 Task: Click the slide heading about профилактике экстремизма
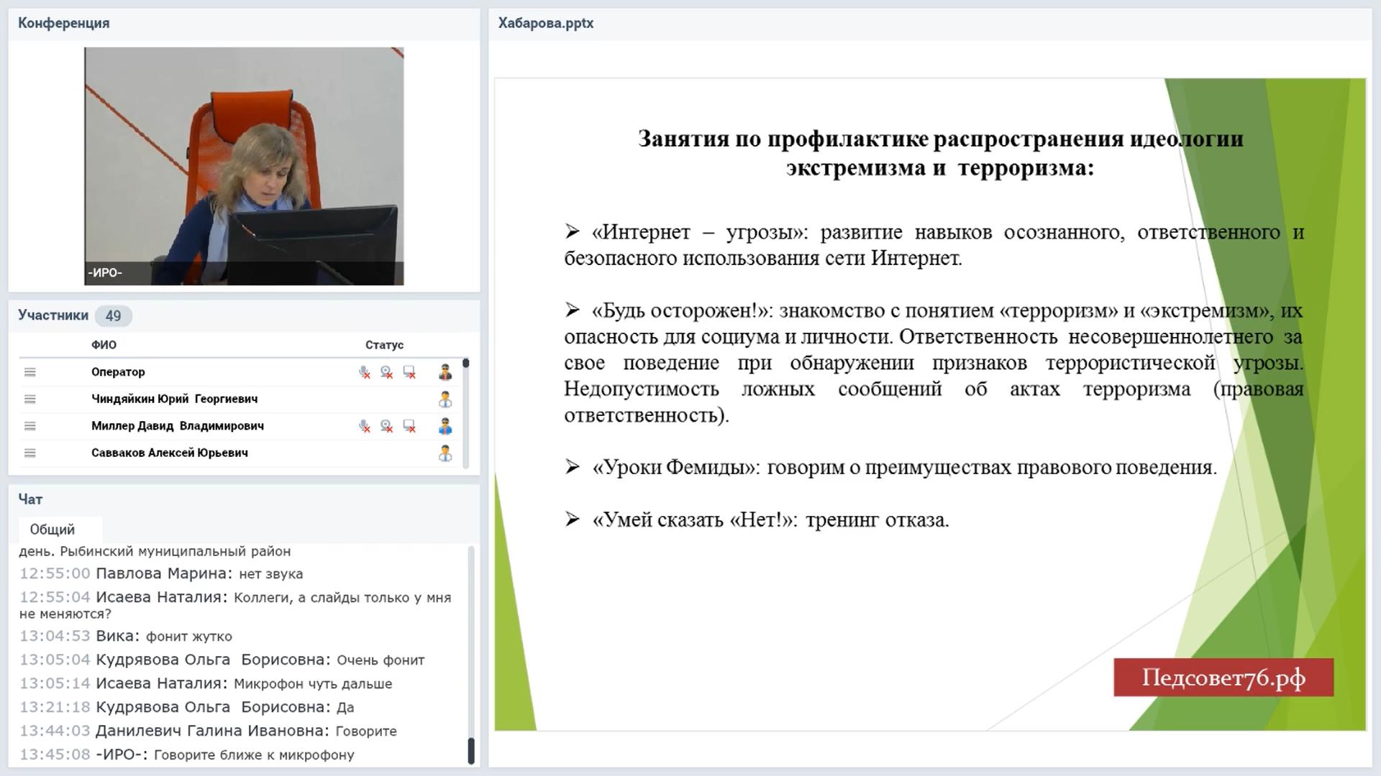940,153
